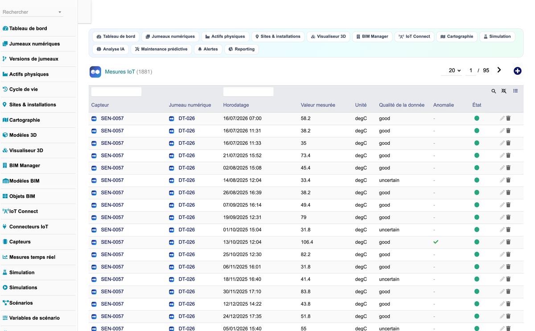
Task: Click the add new measurement plus icon
Action: [518, 71]
